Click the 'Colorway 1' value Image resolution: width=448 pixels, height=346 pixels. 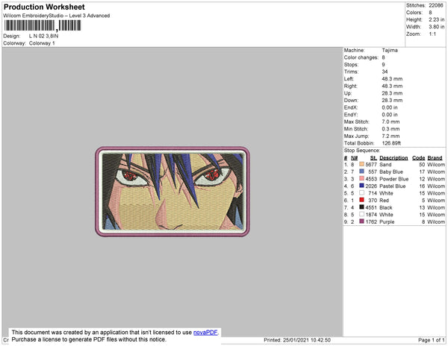click(x=42, y=43)
